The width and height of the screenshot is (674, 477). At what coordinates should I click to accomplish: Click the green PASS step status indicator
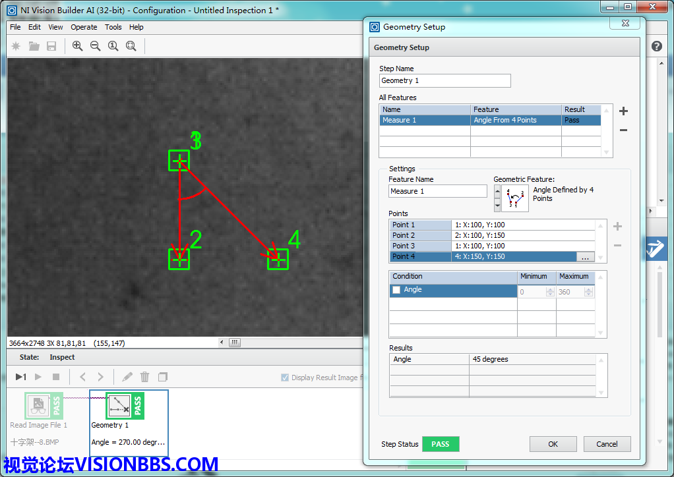(x=441, y=444)
